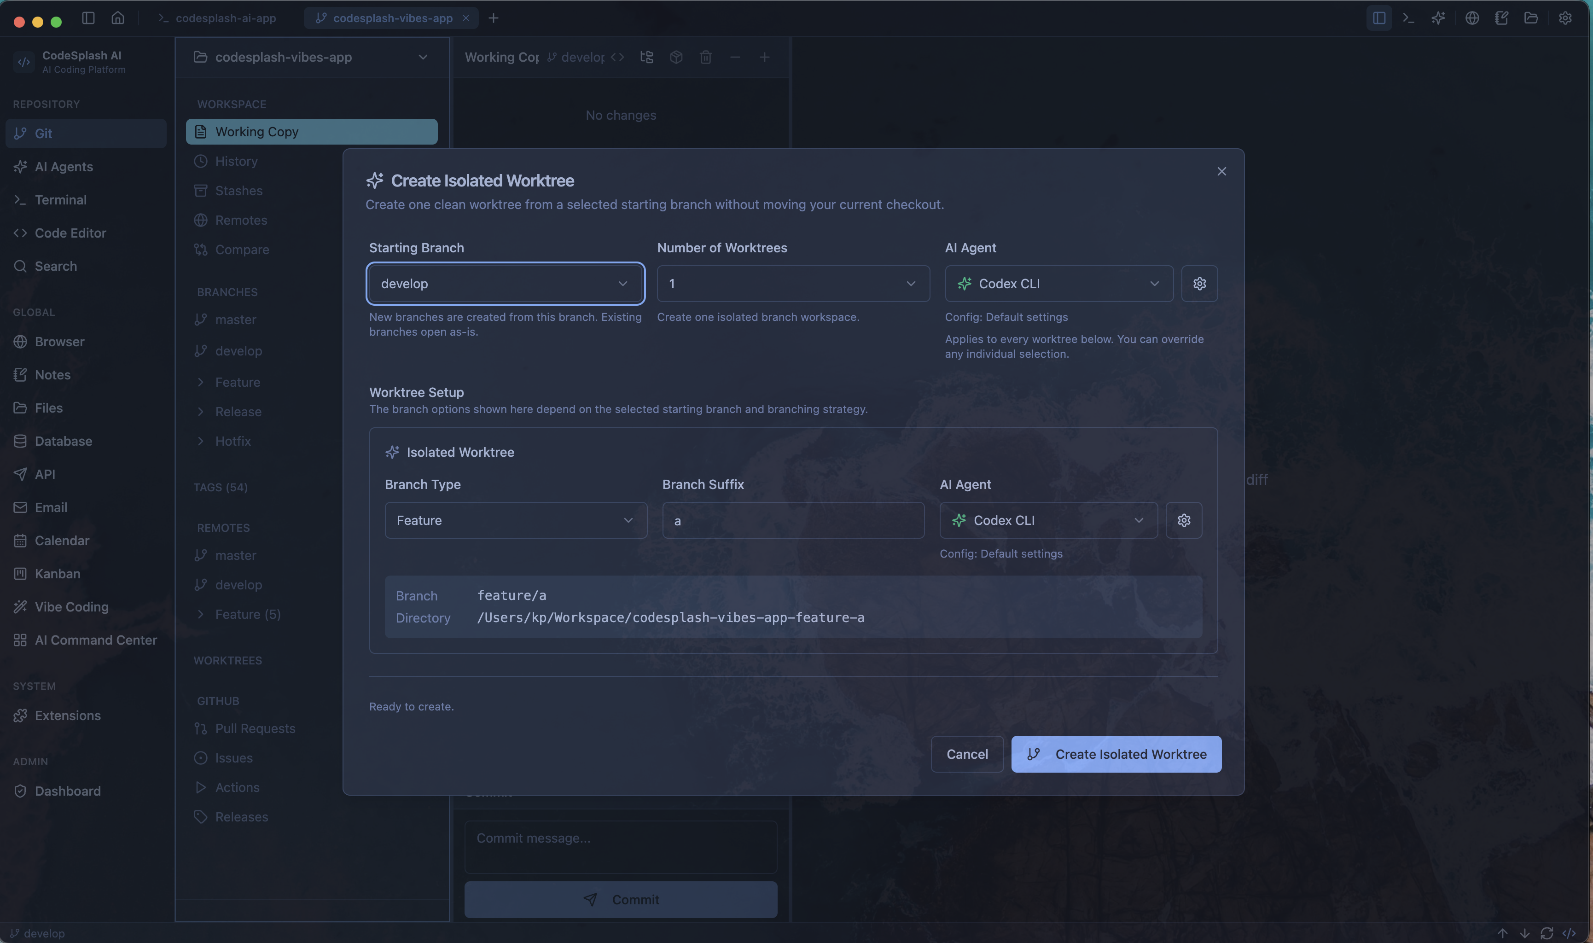Click the gear beside the top AI Agent dropdown
The image size is (1593, 943).
(x=1199, y=284)
